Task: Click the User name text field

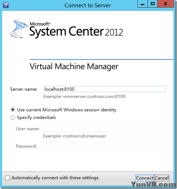Action: pos(104,128)
